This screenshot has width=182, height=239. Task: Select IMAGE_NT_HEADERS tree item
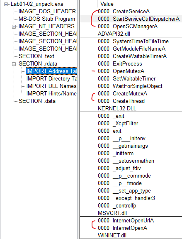pyautogui.click(x=46, y=27)
